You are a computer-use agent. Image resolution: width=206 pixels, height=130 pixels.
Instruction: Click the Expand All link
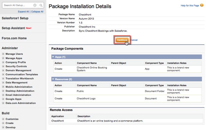23,12
